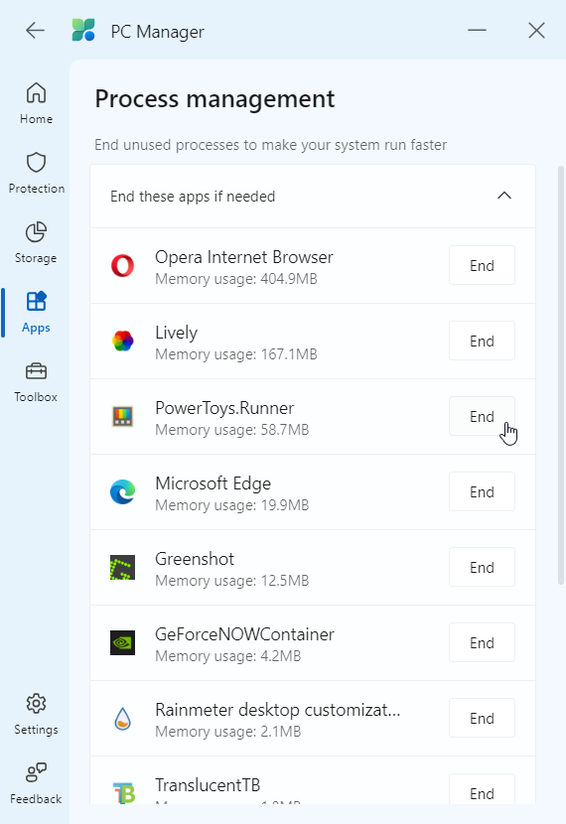Screen dimensions: 566x824
Task: Click 'Memory usage: 58.7MB' text
Action: [x=231, y=430]
